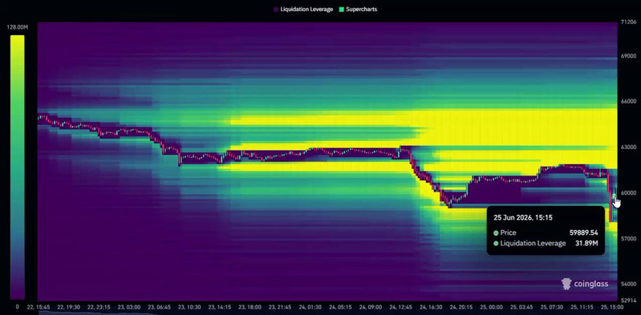Click the tooltip Liquidation Leverage value 31.89M

587,244
